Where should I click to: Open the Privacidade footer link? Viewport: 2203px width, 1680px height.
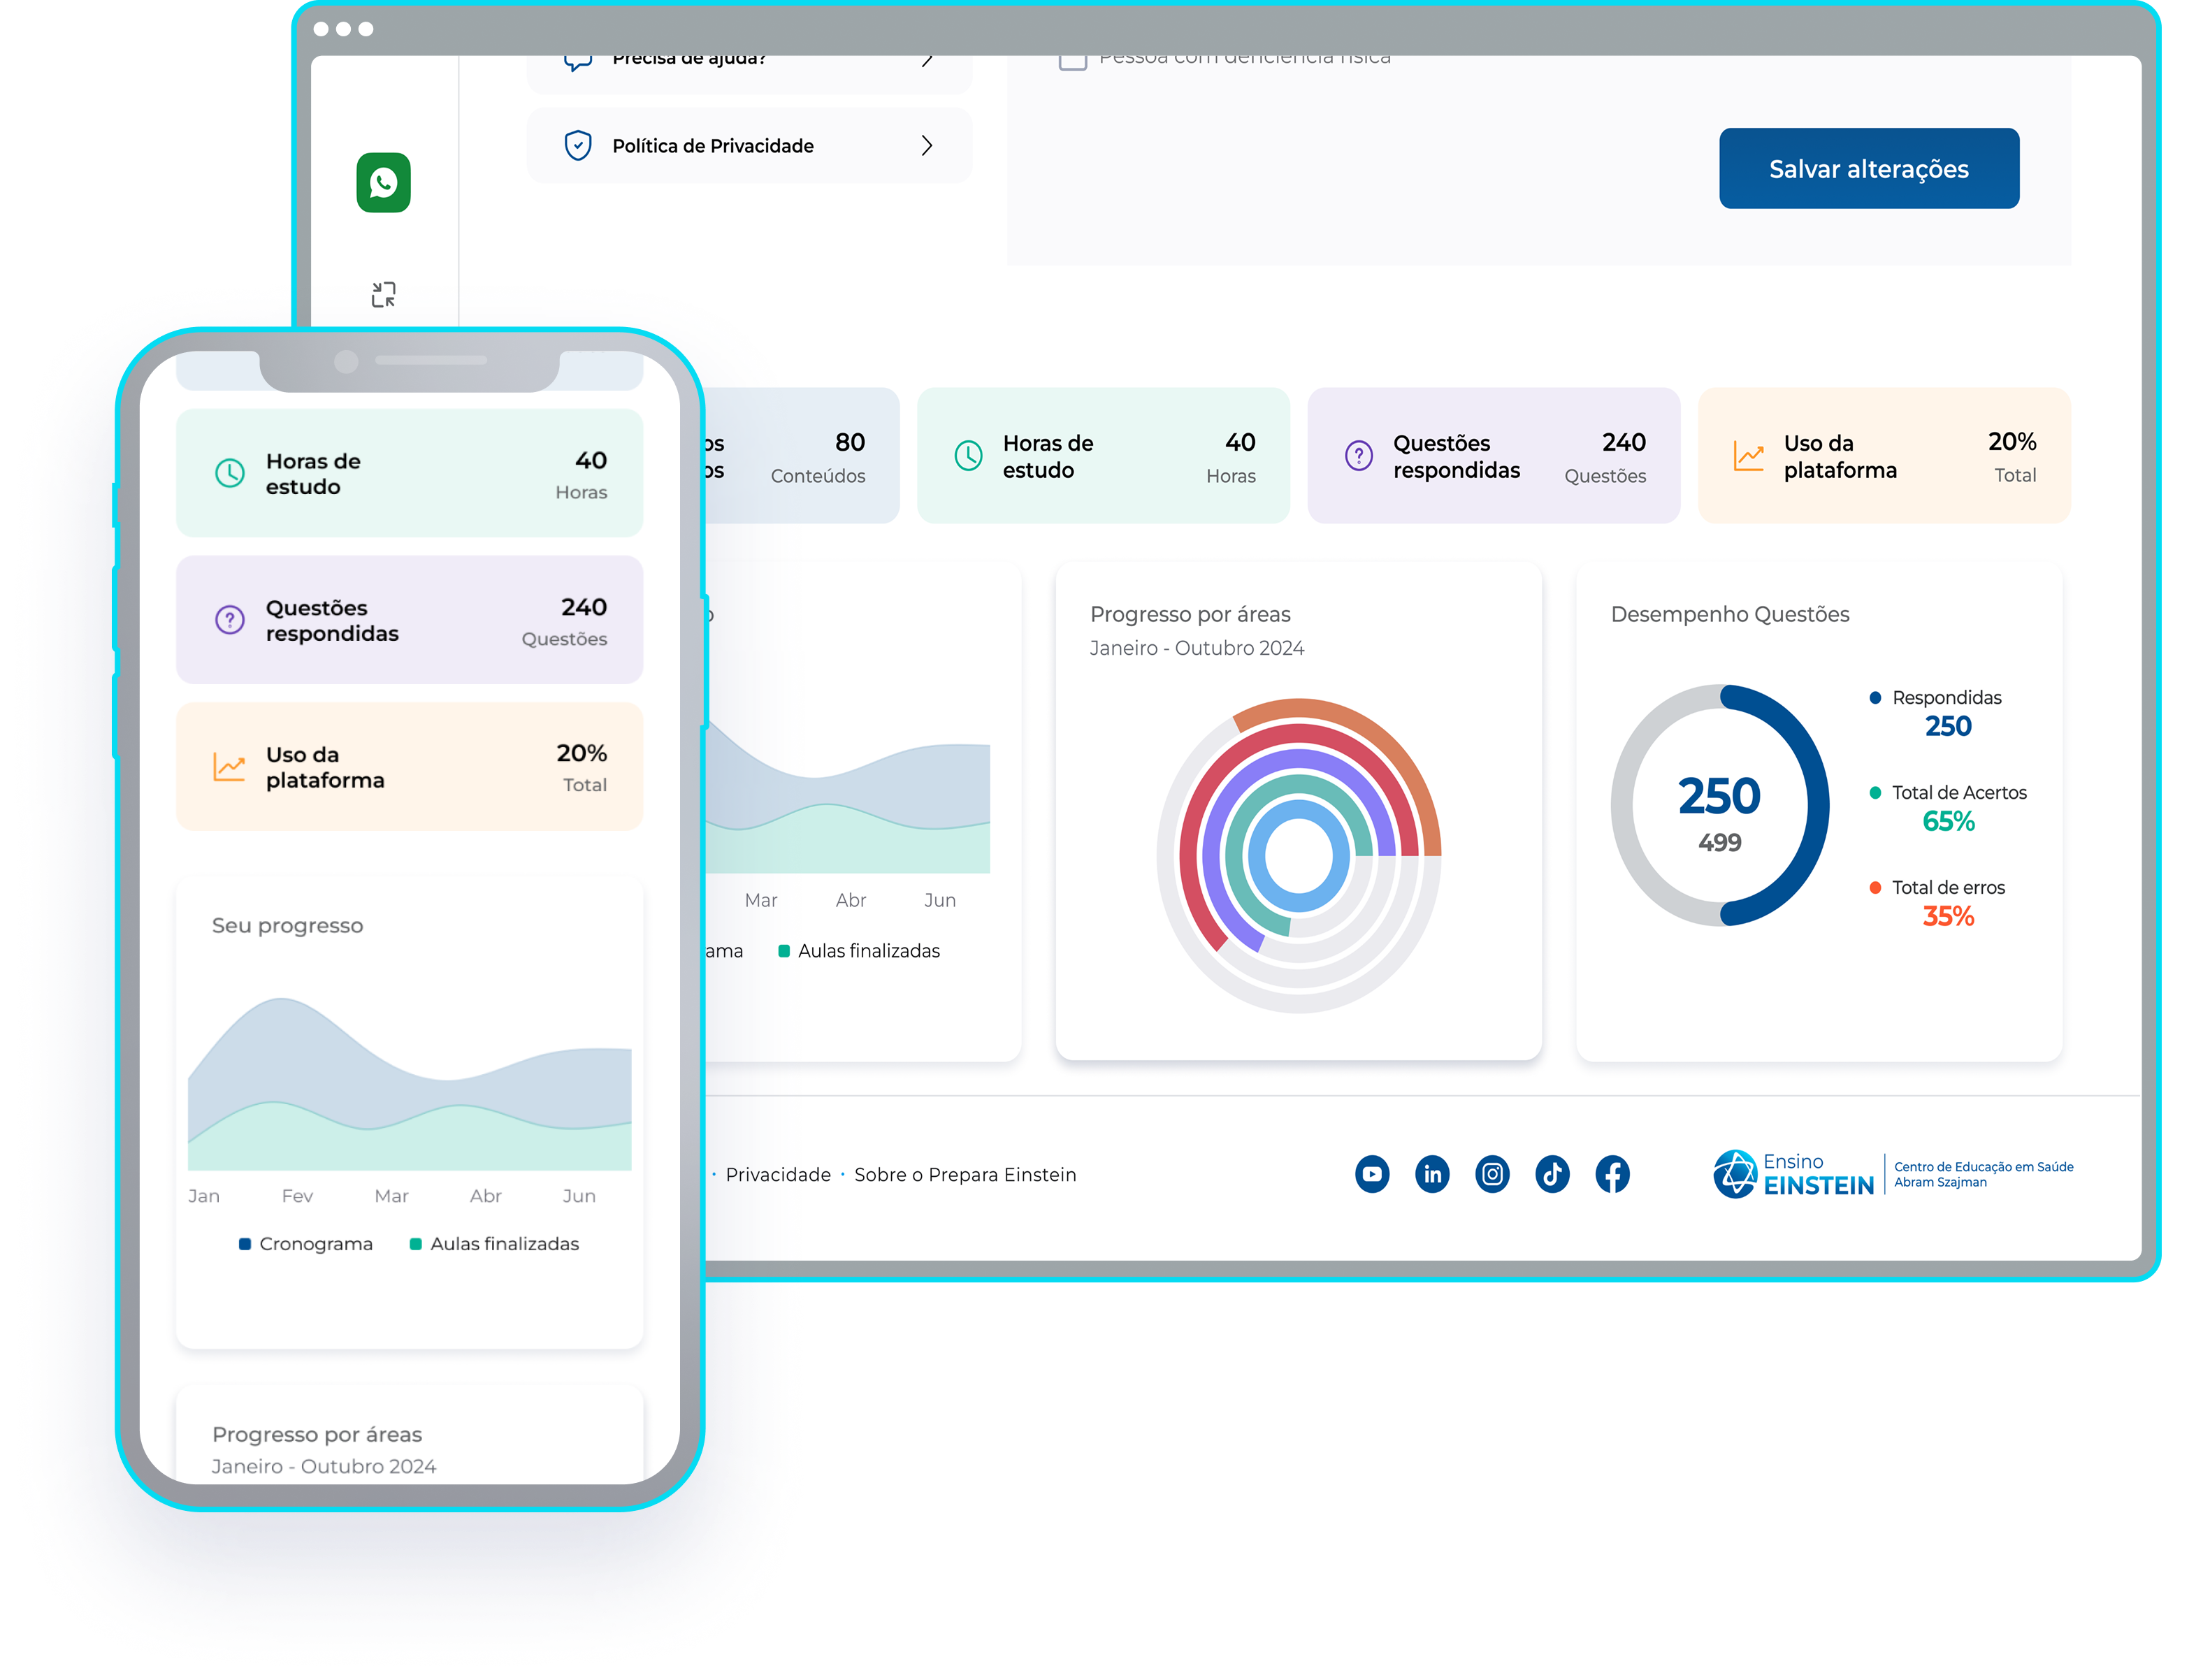(778, 1175)
